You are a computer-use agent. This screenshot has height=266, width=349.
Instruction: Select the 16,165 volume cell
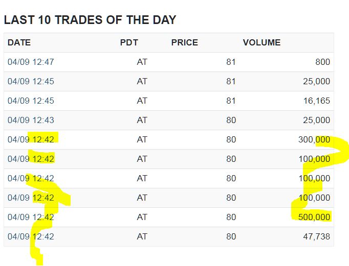[316, 101]
